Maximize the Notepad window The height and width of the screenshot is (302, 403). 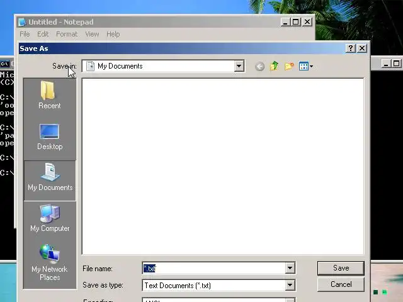295,22
